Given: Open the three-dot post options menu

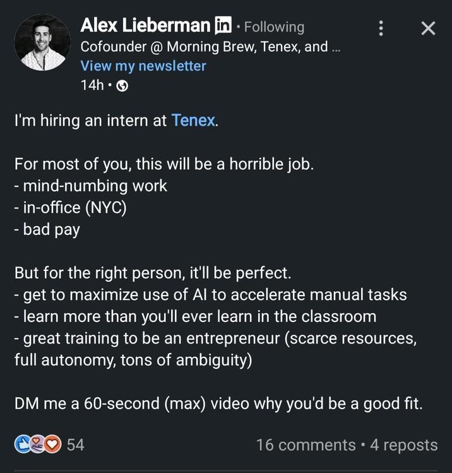Looking at the screenshot, I should 380,28.
